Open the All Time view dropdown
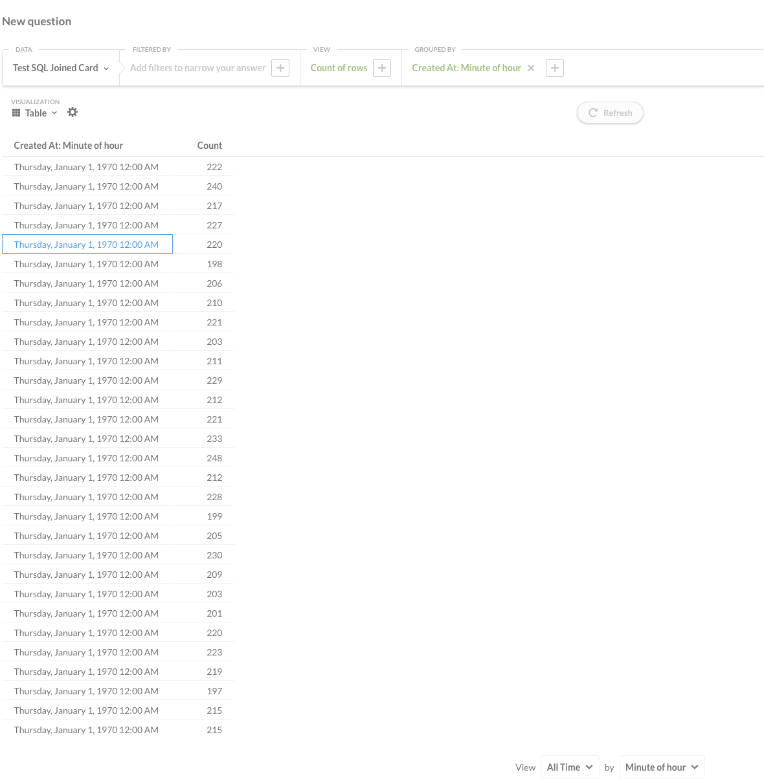This screenshot has width=764, height=781. tap(569, 767)
